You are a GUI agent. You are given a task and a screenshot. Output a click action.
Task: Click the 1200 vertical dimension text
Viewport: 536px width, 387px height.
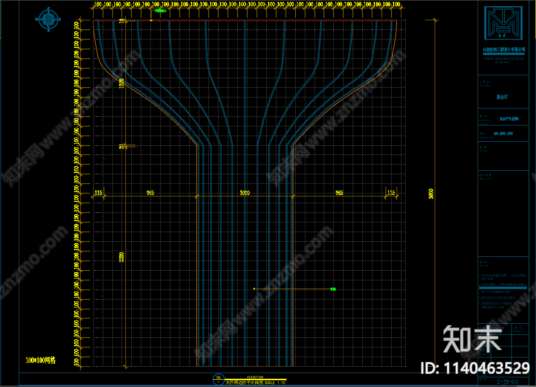(x=122, y=83)
